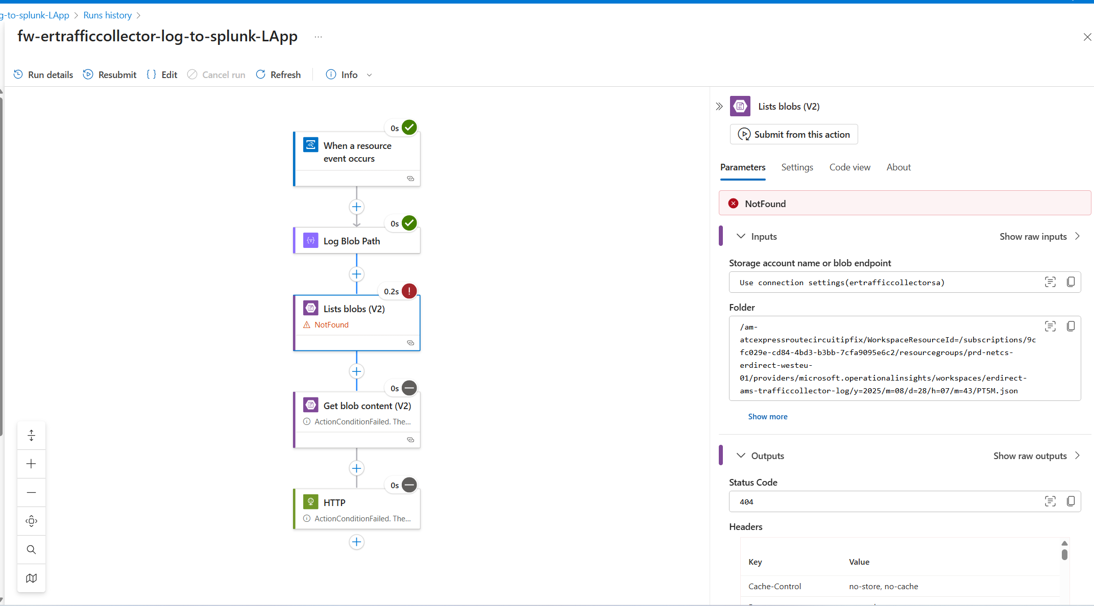1094x606 pixels.
Task: Click the expand/collapse vertical arrows icon
Action: point(31,435)
